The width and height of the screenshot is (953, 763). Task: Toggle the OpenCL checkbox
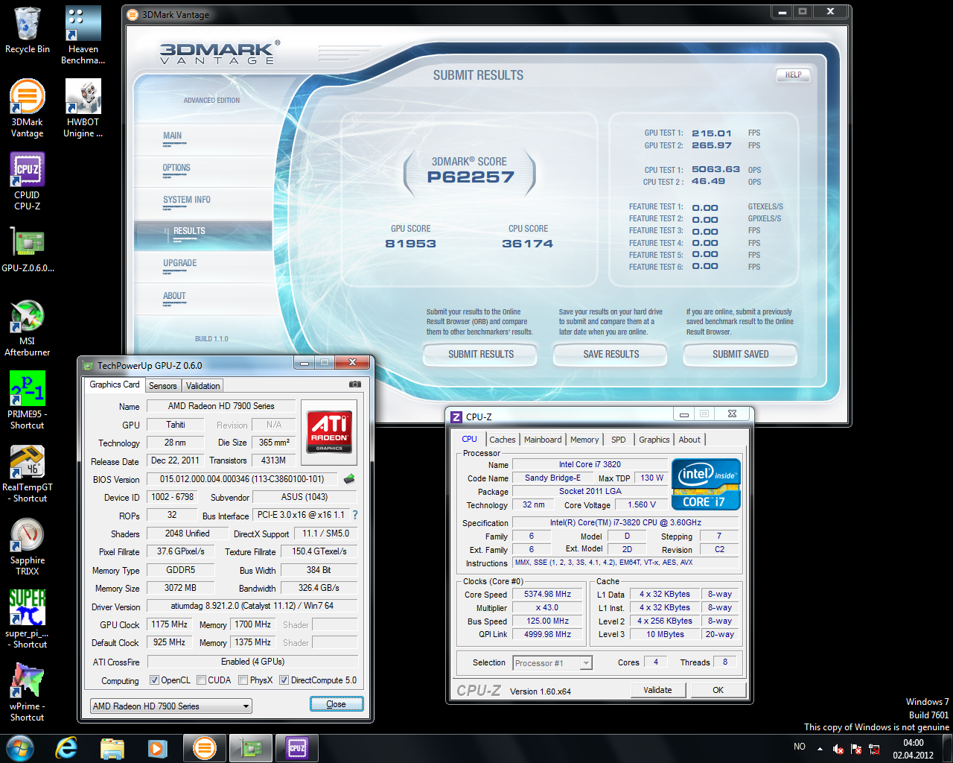tap(154, 680)
